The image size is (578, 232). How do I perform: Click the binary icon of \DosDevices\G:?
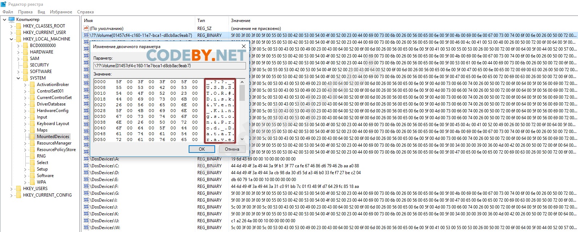[86, 193]
